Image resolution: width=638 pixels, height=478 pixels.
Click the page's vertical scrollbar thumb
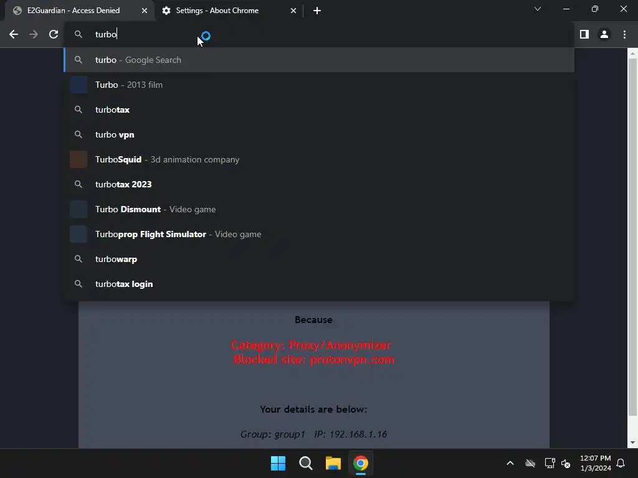point(632,237)
